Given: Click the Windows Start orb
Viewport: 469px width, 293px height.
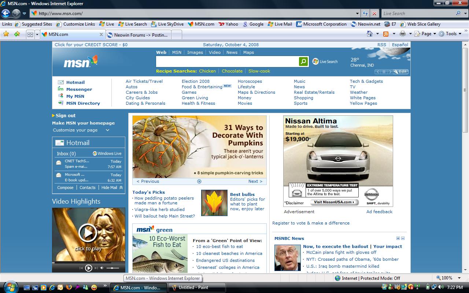Looking at the screenshot, I should (x=10, y=287).
